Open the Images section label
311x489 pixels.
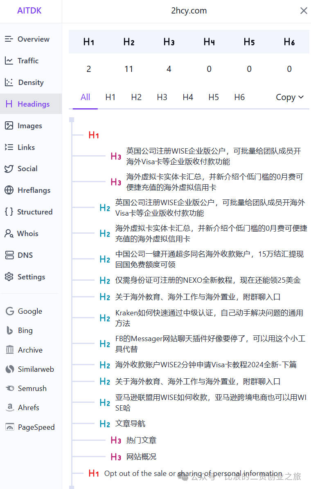click(x=29, y=126)
